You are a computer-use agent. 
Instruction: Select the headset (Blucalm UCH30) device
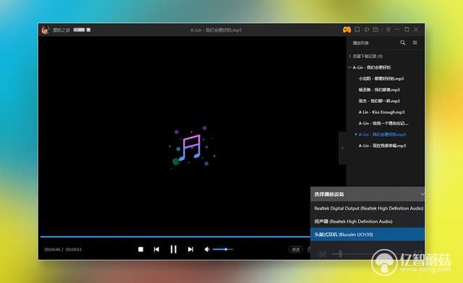(368, 235)
